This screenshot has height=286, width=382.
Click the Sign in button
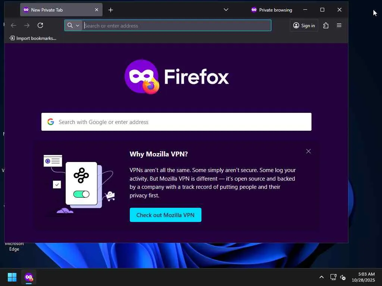point(304,25)
